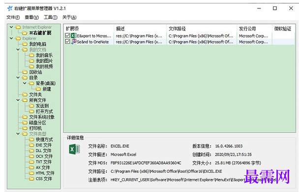
Task: Click the 我的电脑 folder icon
Action: click(x=25, y=44)
